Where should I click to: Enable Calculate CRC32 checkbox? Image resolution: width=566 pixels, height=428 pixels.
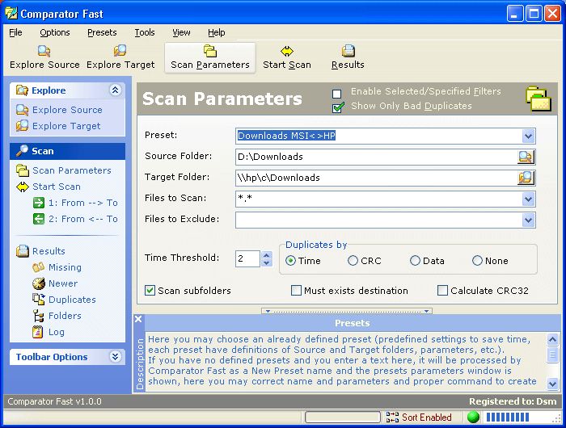pyautogui.click(x=442, y=291)
